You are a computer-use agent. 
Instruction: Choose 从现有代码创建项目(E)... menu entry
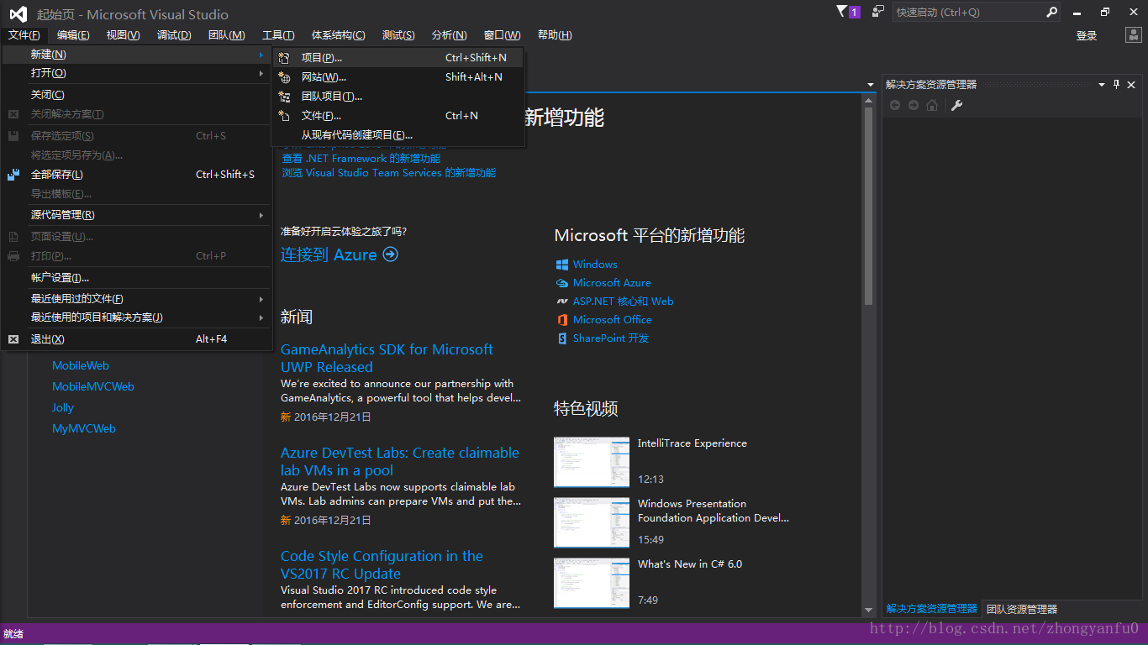398,135
